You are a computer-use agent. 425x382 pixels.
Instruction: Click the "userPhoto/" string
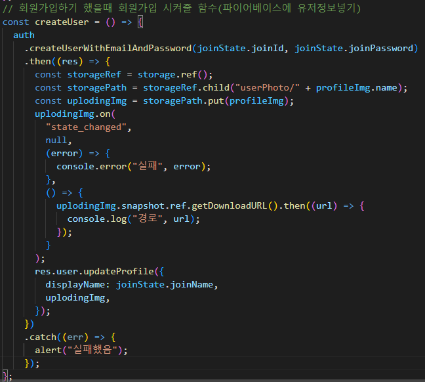(x=267, y=88)
